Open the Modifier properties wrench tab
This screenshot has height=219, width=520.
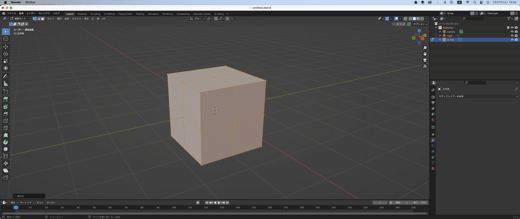(433, 140)
